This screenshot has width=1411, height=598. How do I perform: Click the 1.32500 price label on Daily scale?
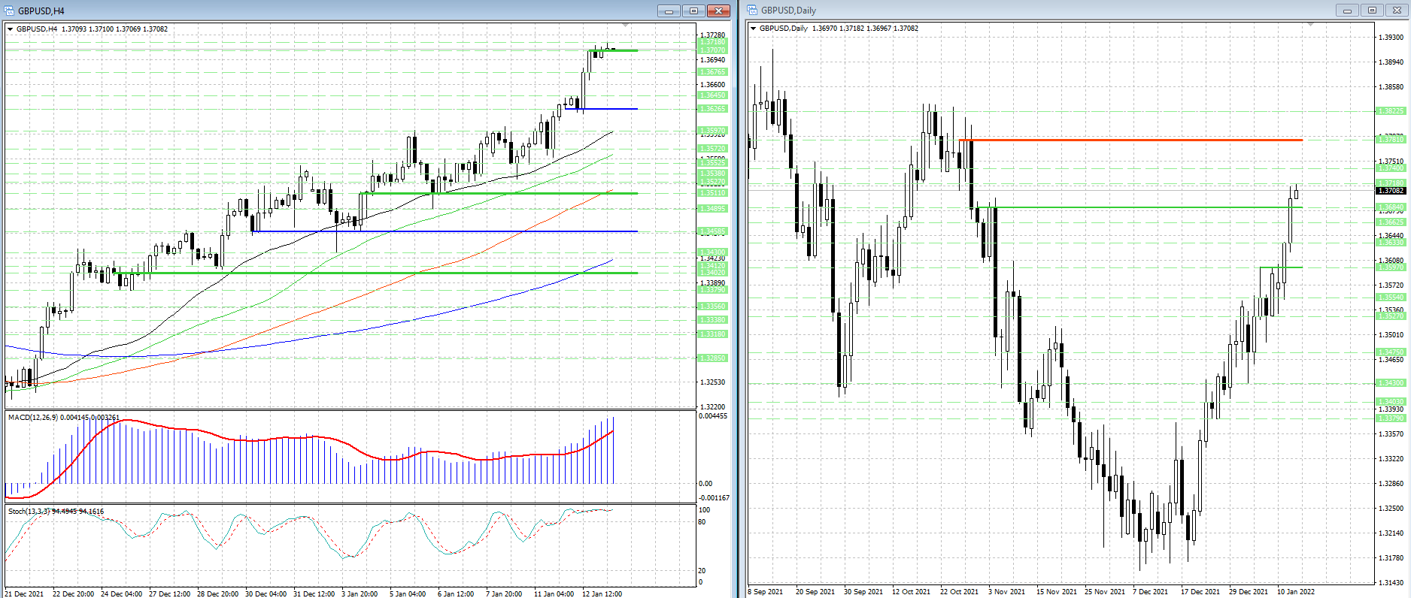pyautogui.click(x=1391, y=509)
